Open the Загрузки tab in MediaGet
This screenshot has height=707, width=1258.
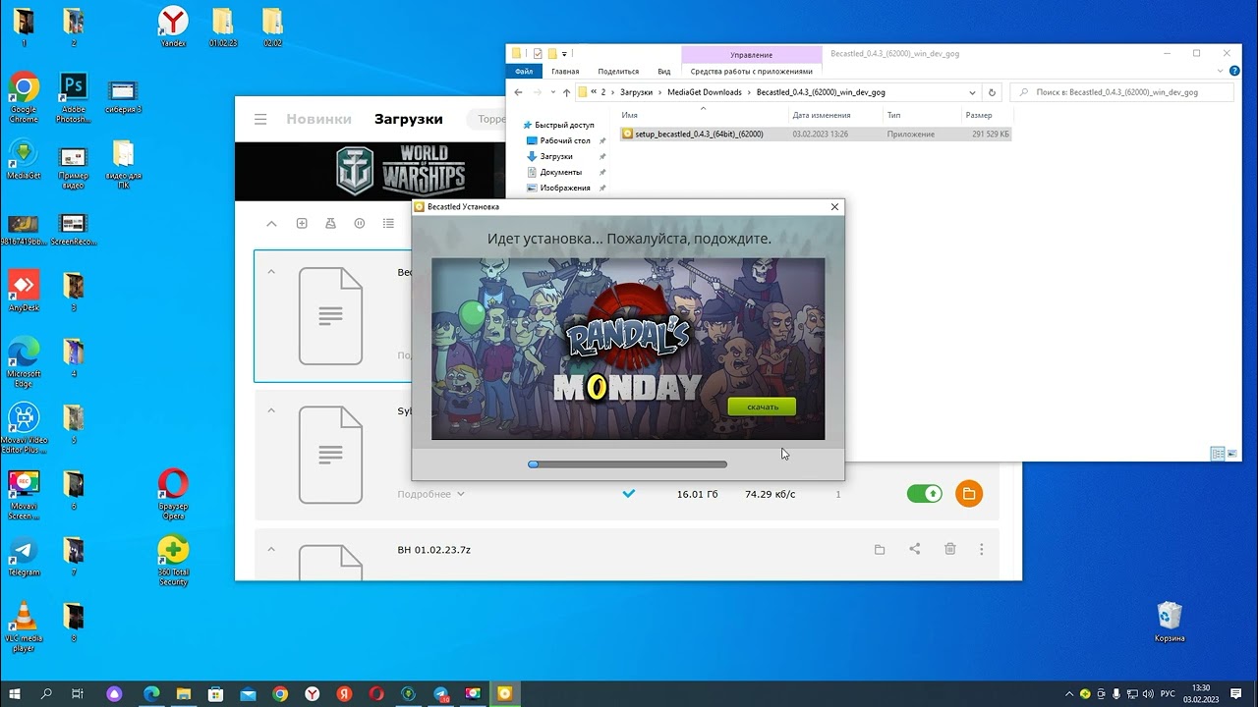[408, 119]
